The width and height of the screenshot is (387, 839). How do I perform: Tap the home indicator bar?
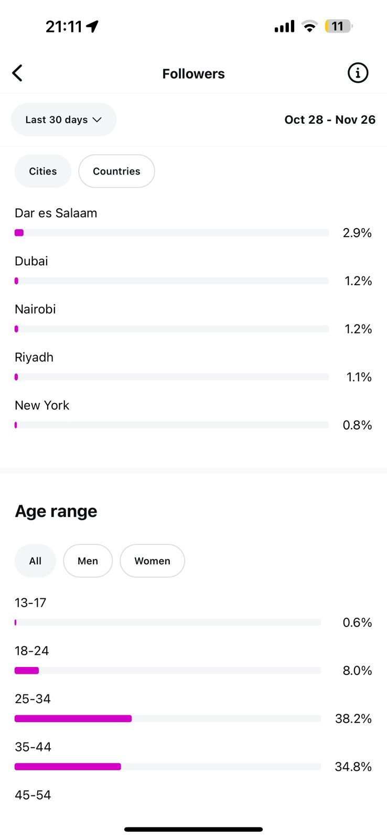click(x=193, y=829)
